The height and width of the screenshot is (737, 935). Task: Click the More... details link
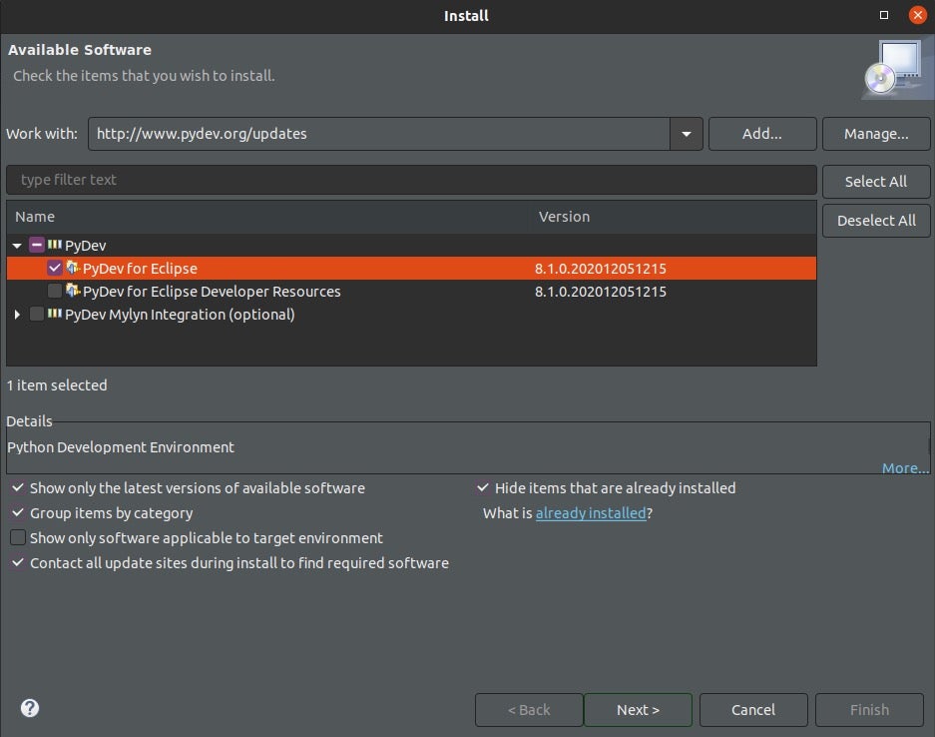point(904,468)
